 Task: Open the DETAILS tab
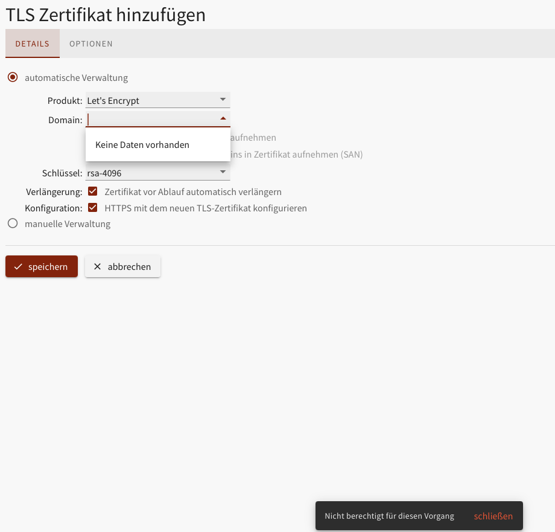pos(33,44)
